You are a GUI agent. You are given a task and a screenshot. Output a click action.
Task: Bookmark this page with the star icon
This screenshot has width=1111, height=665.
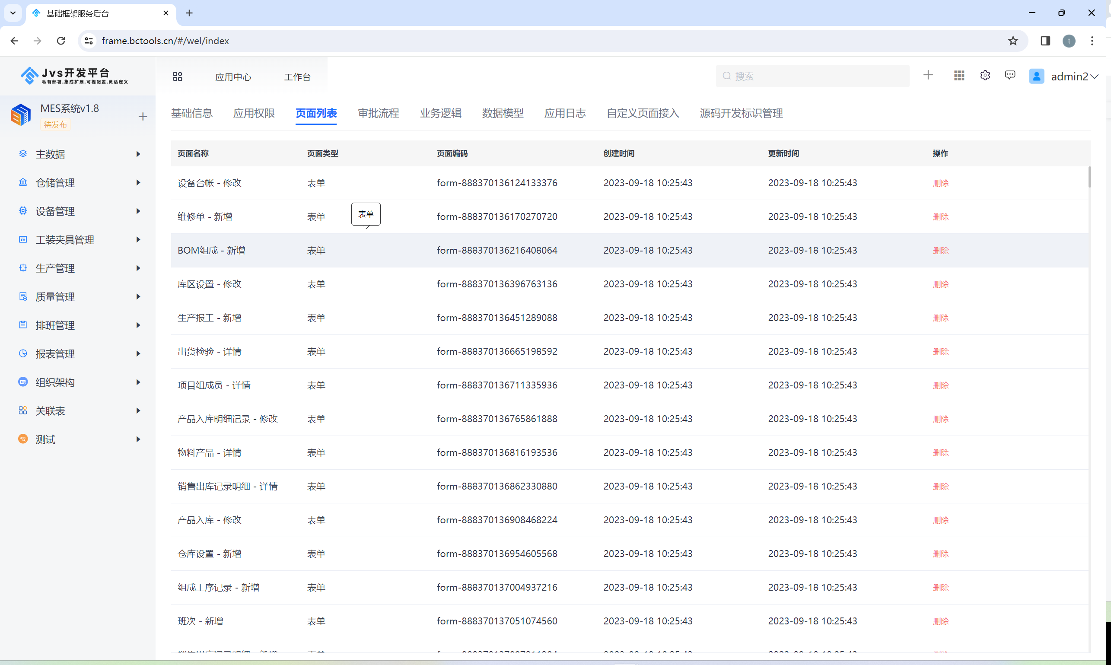pos(1013,41)
